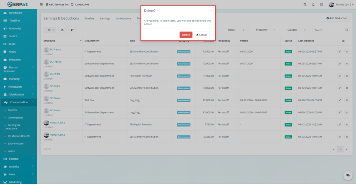The width and height of the screenshot is (356, 184).
Task: Open Salary History in sidebar
Action: (x=16, y=143)
